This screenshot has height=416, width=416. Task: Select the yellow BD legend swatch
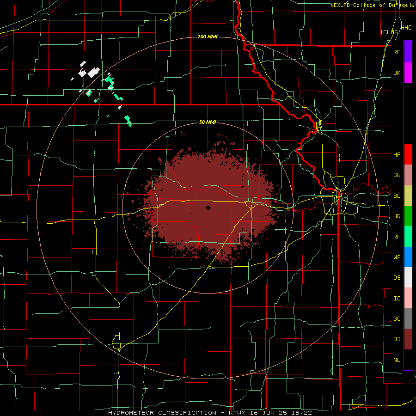pos(408,196)
